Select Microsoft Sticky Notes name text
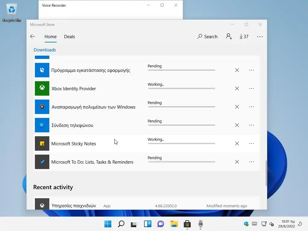The height and width of the screenshot is (231, 308). 74,143
